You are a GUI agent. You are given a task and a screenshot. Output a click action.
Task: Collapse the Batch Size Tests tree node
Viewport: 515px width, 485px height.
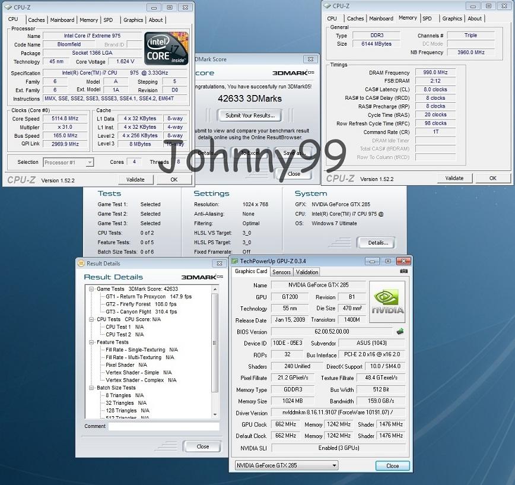click(x=91, y=388)
